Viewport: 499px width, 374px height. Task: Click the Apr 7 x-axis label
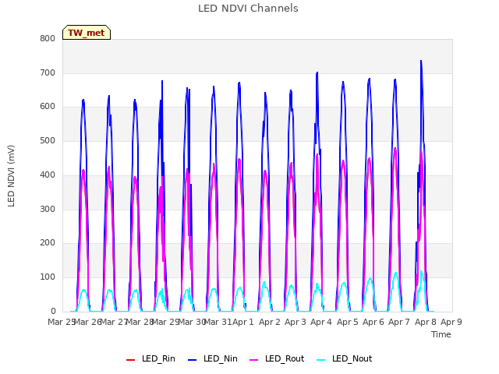pos(399,322)
